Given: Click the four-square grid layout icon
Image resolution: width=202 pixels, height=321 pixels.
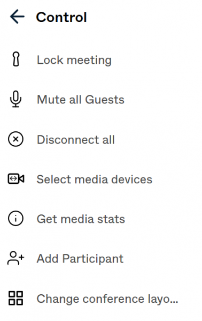Looking at the screenshot, I should coord(15,298).
